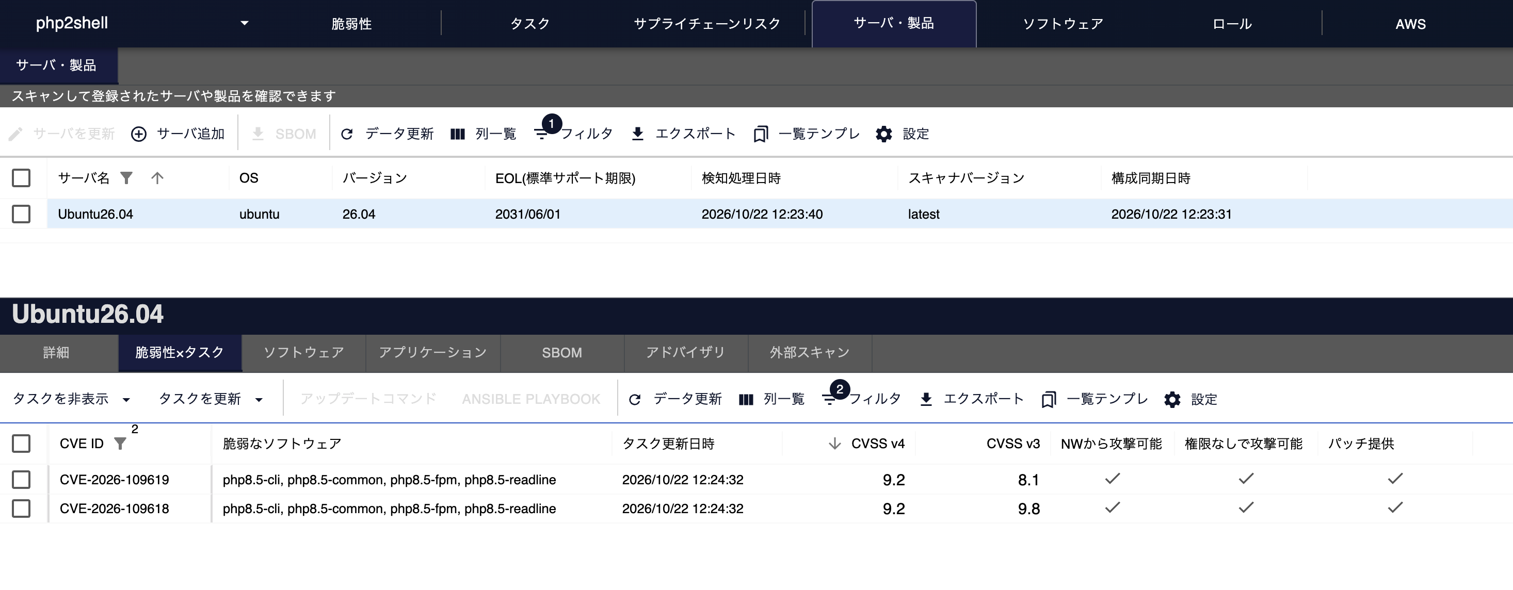Click the SBOM download icon in server toolbar
Screen dimensions: 1513x590
click(258, 134)
